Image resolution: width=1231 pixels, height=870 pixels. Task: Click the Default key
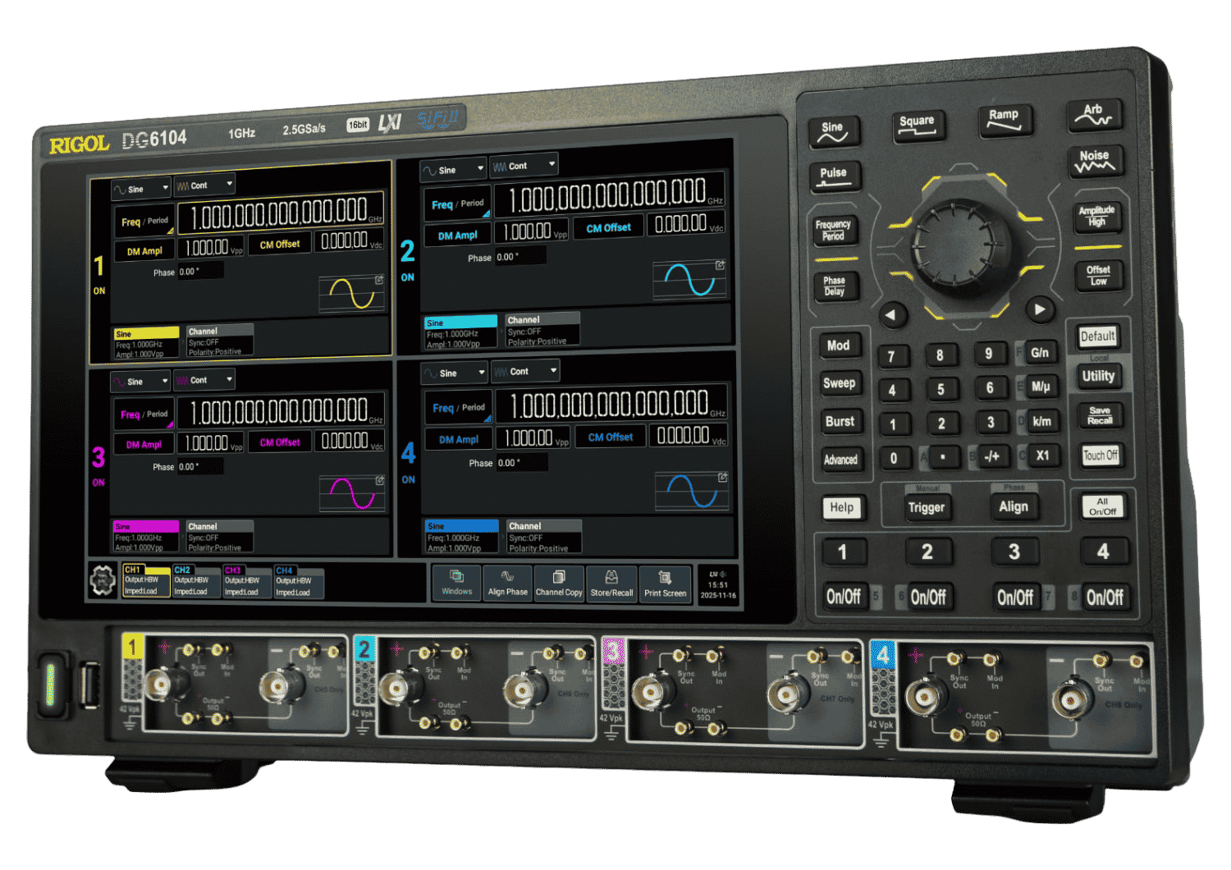click(1098, 336)
